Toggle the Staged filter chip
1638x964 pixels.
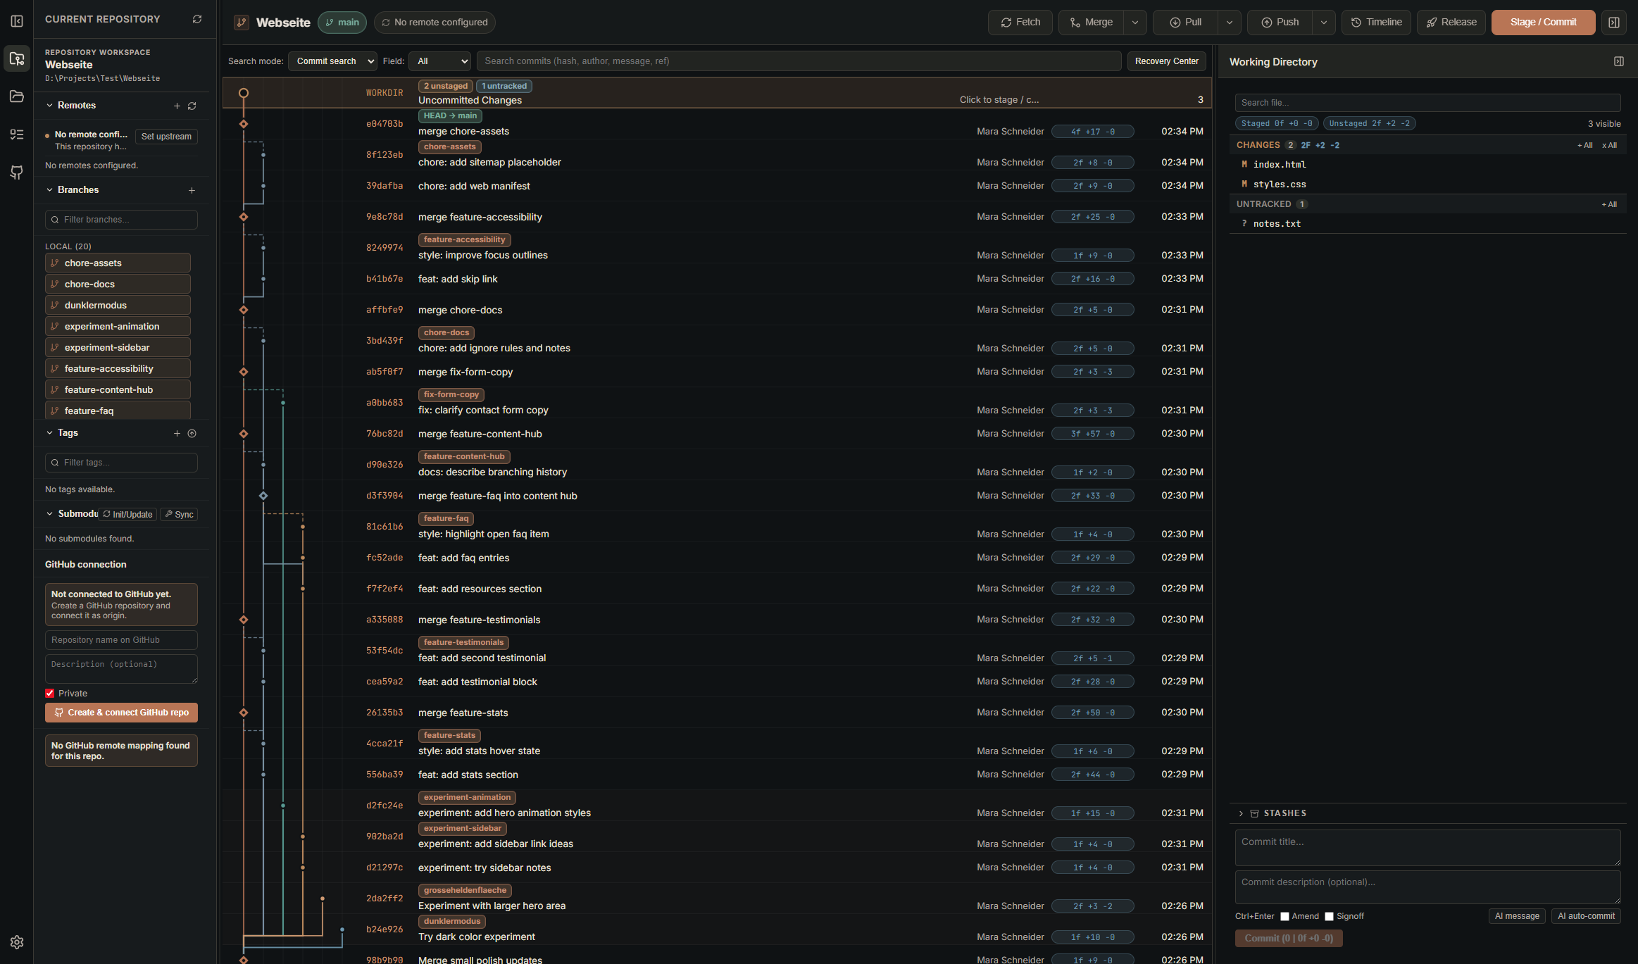[1276, 123]
